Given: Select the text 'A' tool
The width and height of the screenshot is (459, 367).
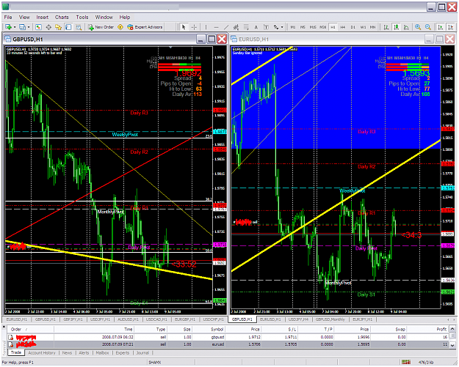Looking at the screenshot, I should [x=256, y=27].
